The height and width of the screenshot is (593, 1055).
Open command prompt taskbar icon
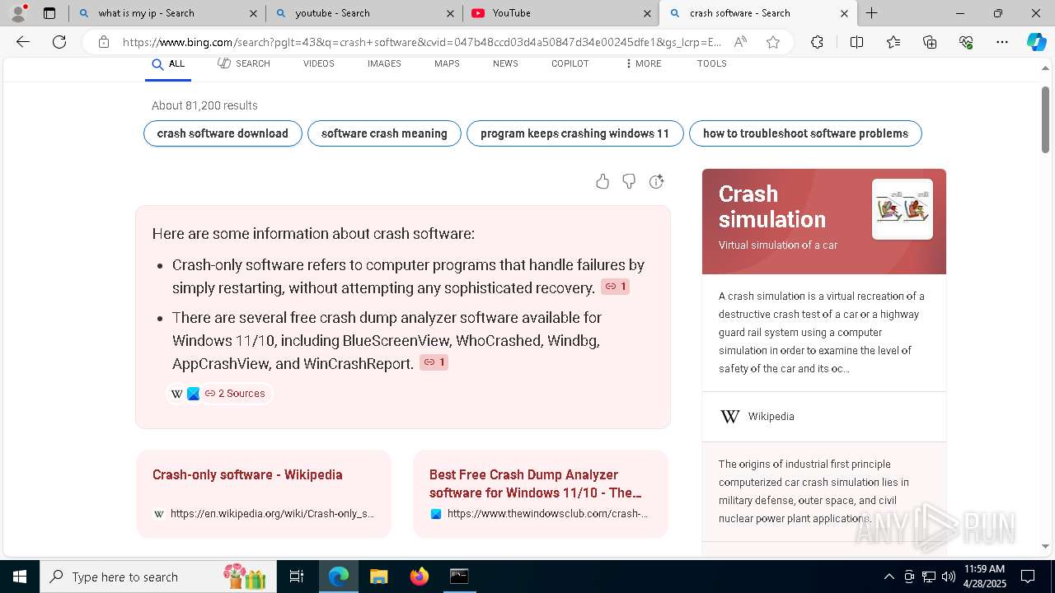(x=459, y=577)
